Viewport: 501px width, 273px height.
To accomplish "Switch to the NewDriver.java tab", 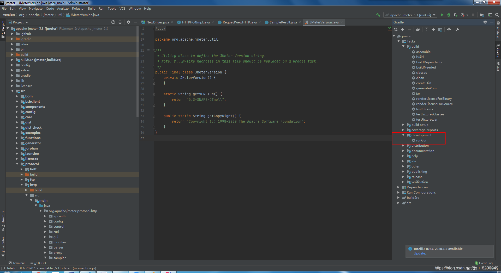I will pos(157,22).
